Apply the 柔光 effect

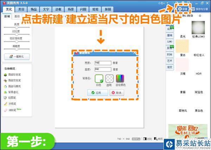point(183,37)
